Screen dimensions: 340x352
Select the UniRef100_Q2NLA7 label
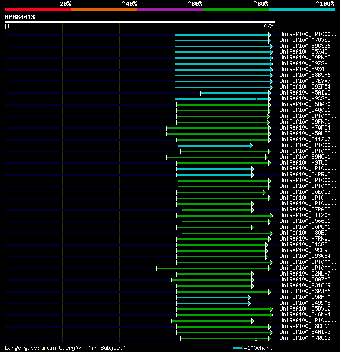pyautogui.click(x=305, y=273)
